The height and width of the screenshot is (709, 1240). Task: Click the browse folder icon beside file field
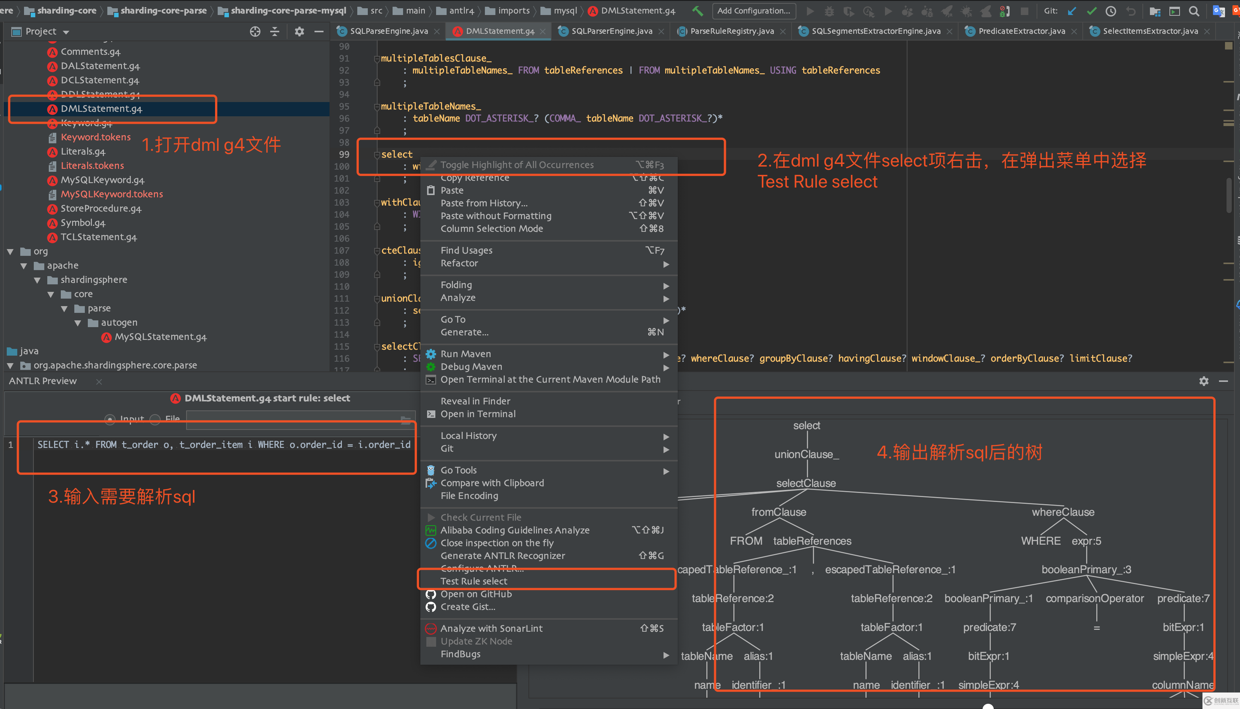coord(405,420)
